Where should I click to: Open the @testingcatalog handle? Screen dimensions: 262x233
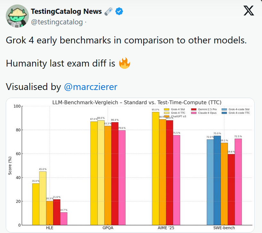point(57,22)
